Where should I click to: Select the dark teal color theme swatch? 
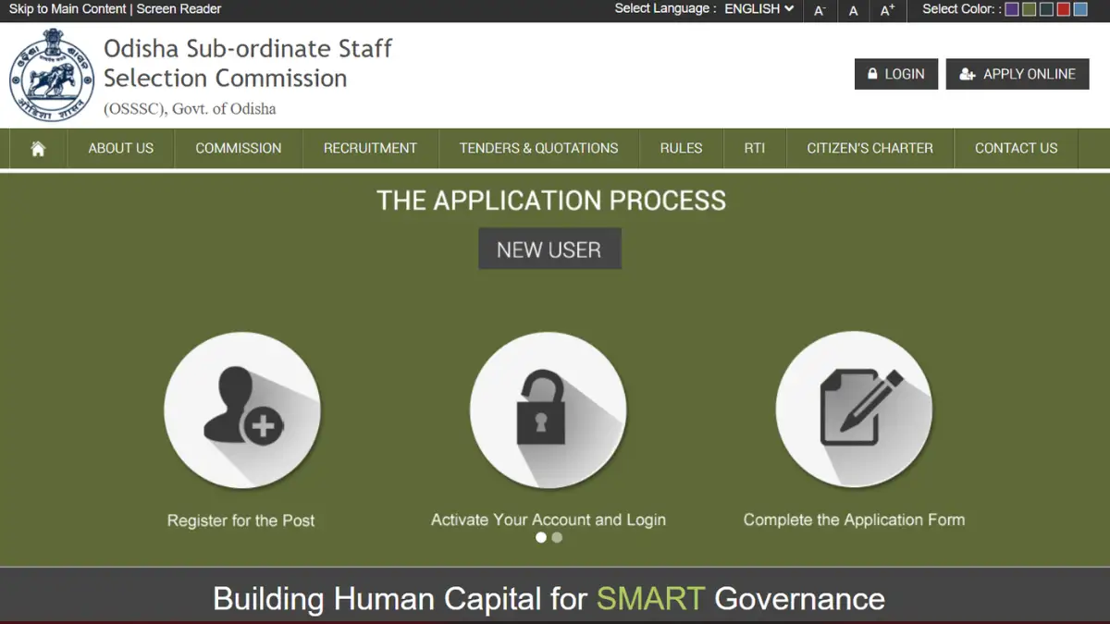[x=1046, y=9]
